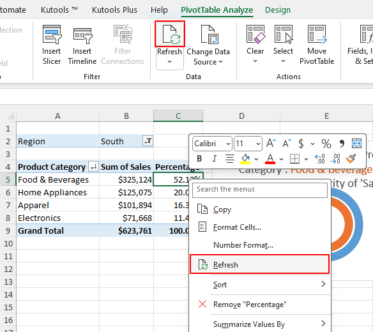
Task: Click the Insert Slicer icon
Action: (52, 34)
